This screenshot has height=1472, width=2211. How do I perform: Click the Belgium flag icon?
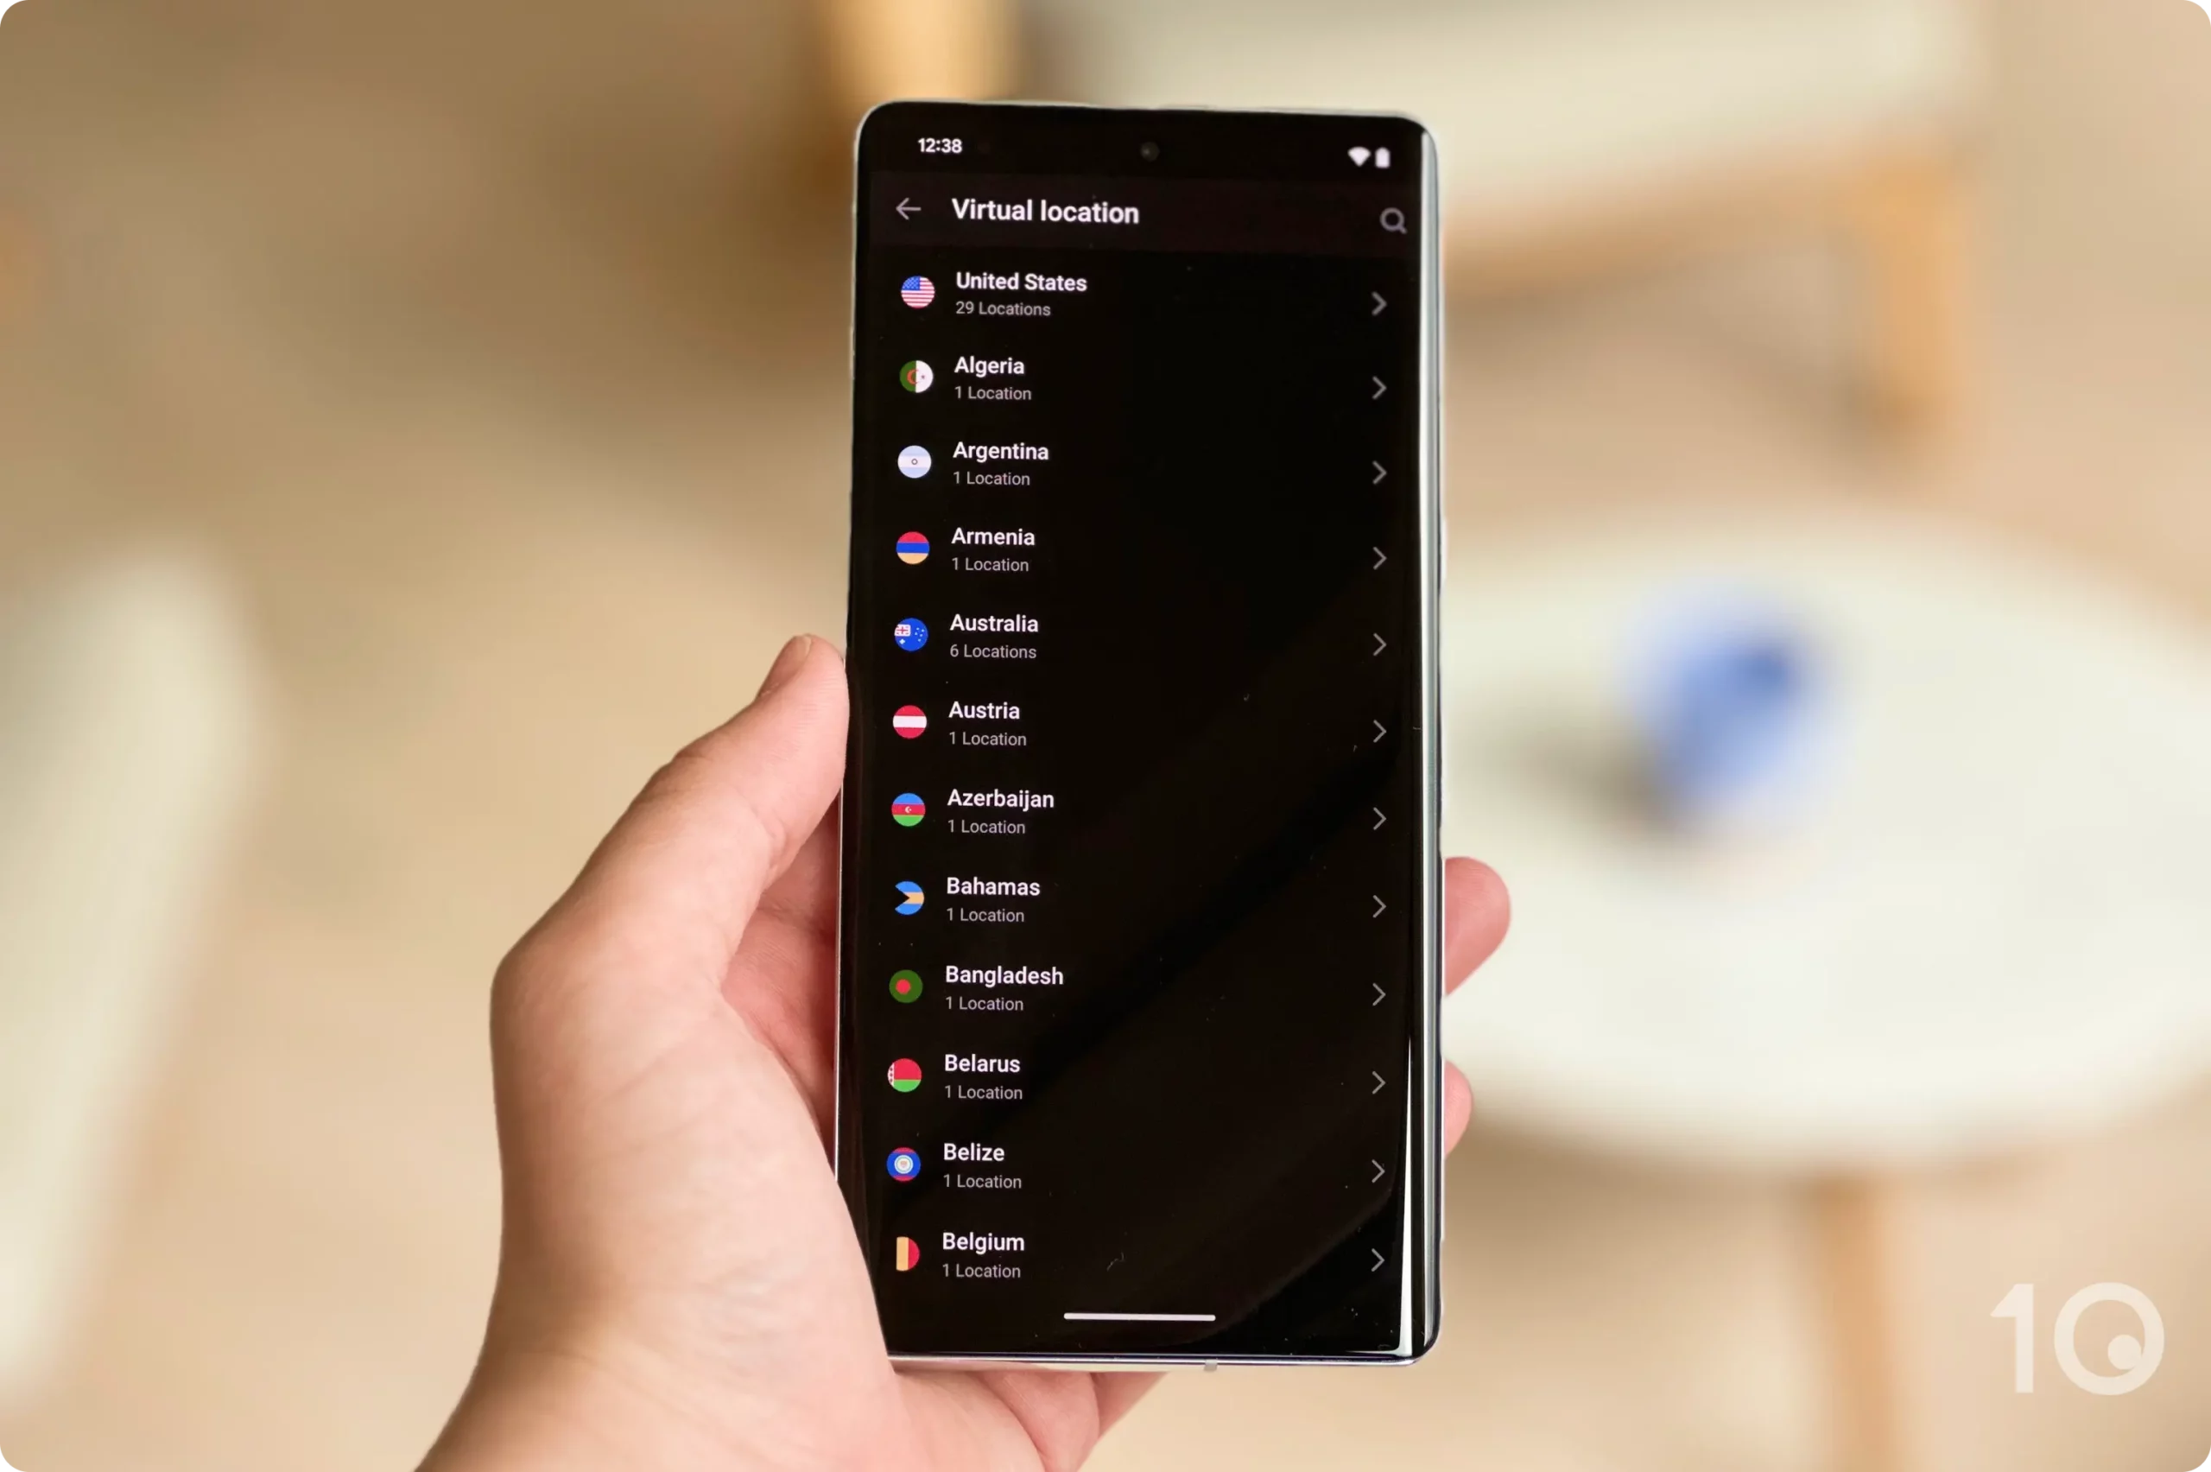click(909, 1250)
